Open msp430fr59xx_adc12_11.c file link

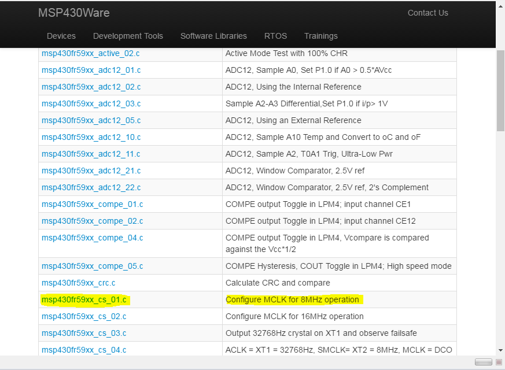point(91,154)
